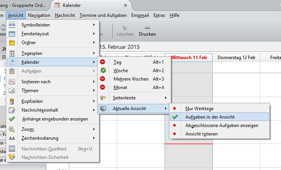Choose Ansicht rotieren option
This screenshot has height=170, width=281.
click(201, 134)
